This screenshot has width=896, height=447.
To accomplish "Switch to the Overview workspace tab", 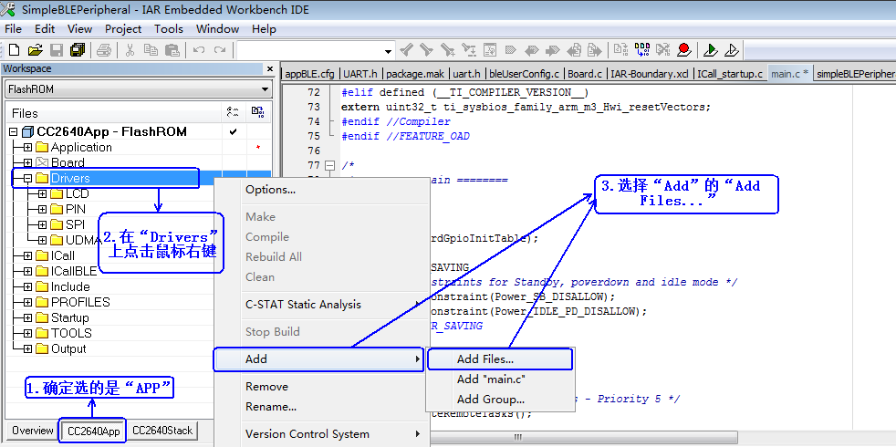I will (33, 431).
